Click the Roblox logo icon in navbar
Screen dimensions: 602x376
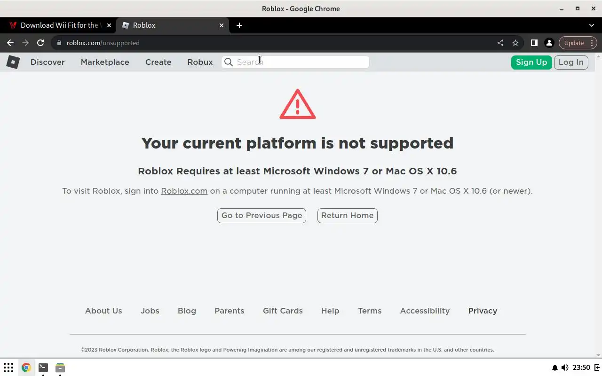[13, 62]
